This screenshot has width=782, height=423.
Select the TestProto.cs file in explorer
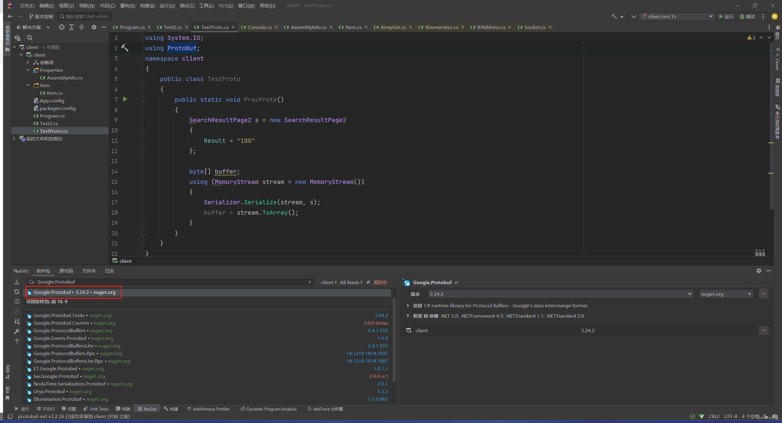click(54, 131)
